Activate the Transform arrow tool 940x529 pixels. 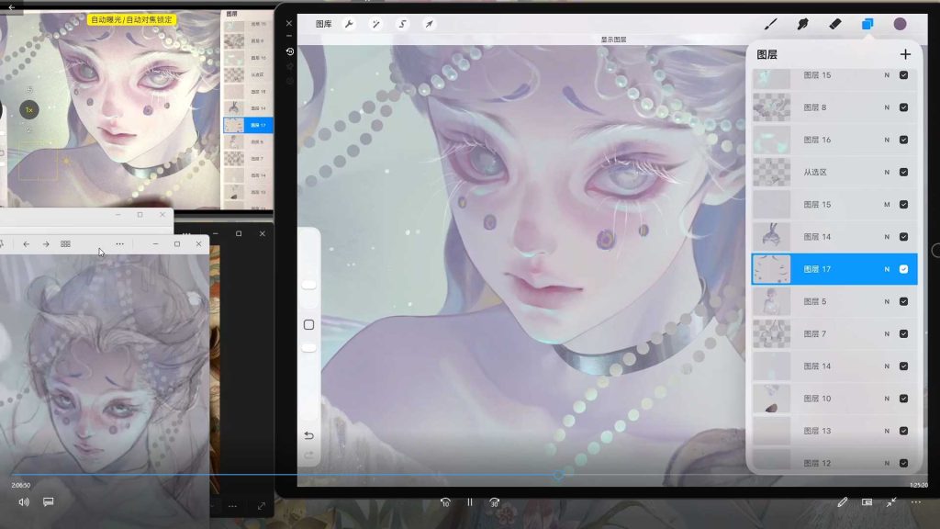[x=430, y=24]
